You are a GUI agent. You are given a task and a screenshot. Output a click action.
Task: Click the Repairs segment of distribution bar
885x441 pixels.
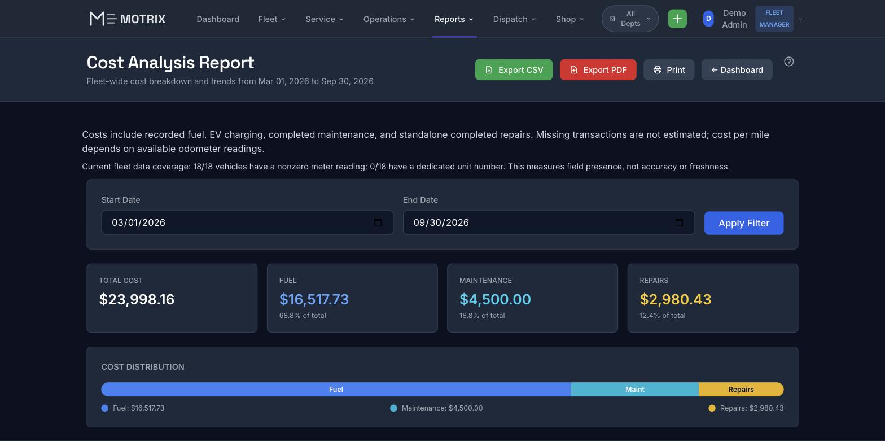click(x=741, y=390)
